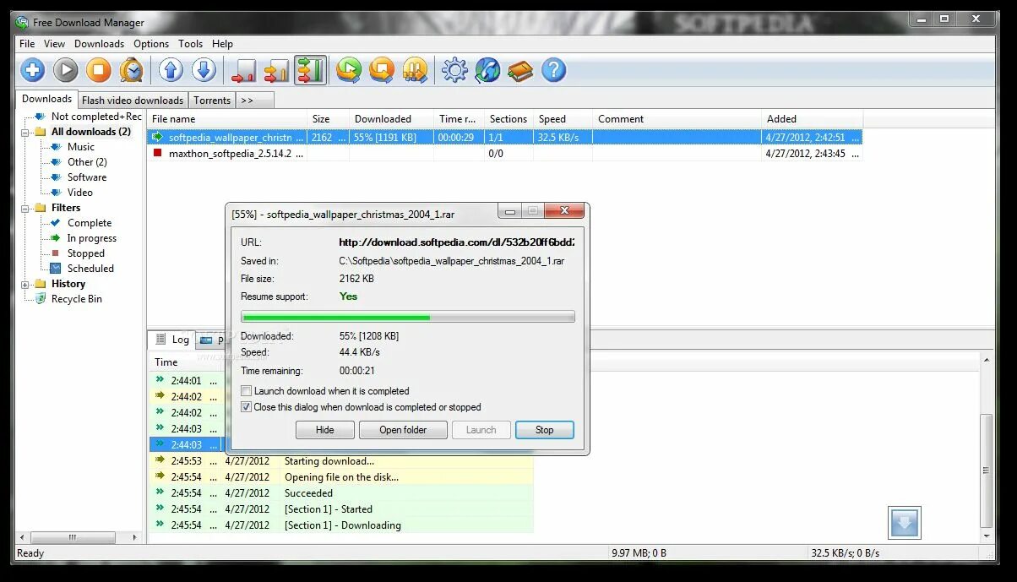
Task: Collapse the Filters tree node
Action: (x=24, y=208)
